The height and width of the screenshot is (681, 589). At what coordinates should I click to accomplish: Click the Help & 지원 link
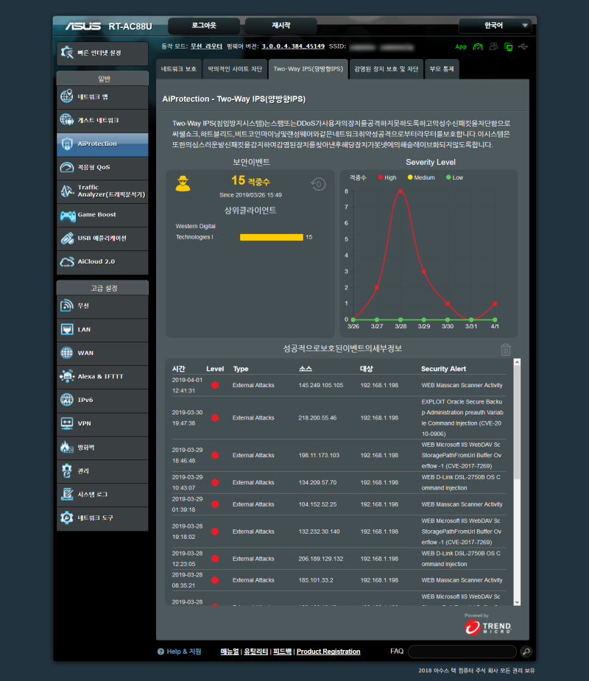point(184,652)
